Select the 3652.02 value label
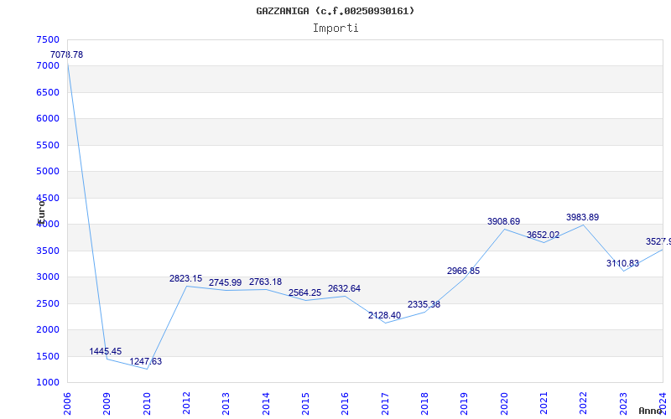Viewport: 671px width, 419px height. pos(543,235)
